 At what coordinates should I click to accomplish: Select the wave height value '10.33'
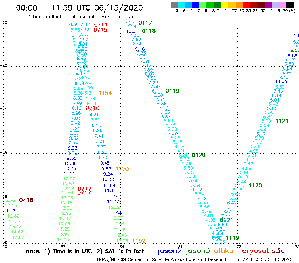pos(108,180)
